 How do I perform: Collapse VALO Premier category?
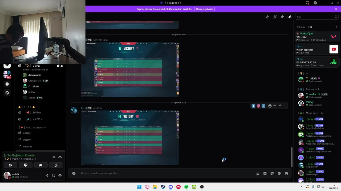(x=32, y=128)
